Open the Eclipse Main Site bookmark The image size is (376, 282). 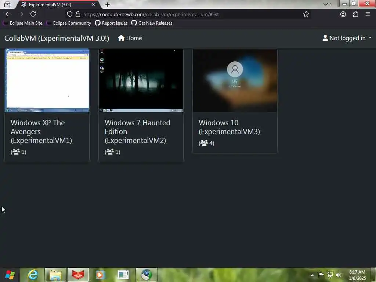[x=22, y=23]
